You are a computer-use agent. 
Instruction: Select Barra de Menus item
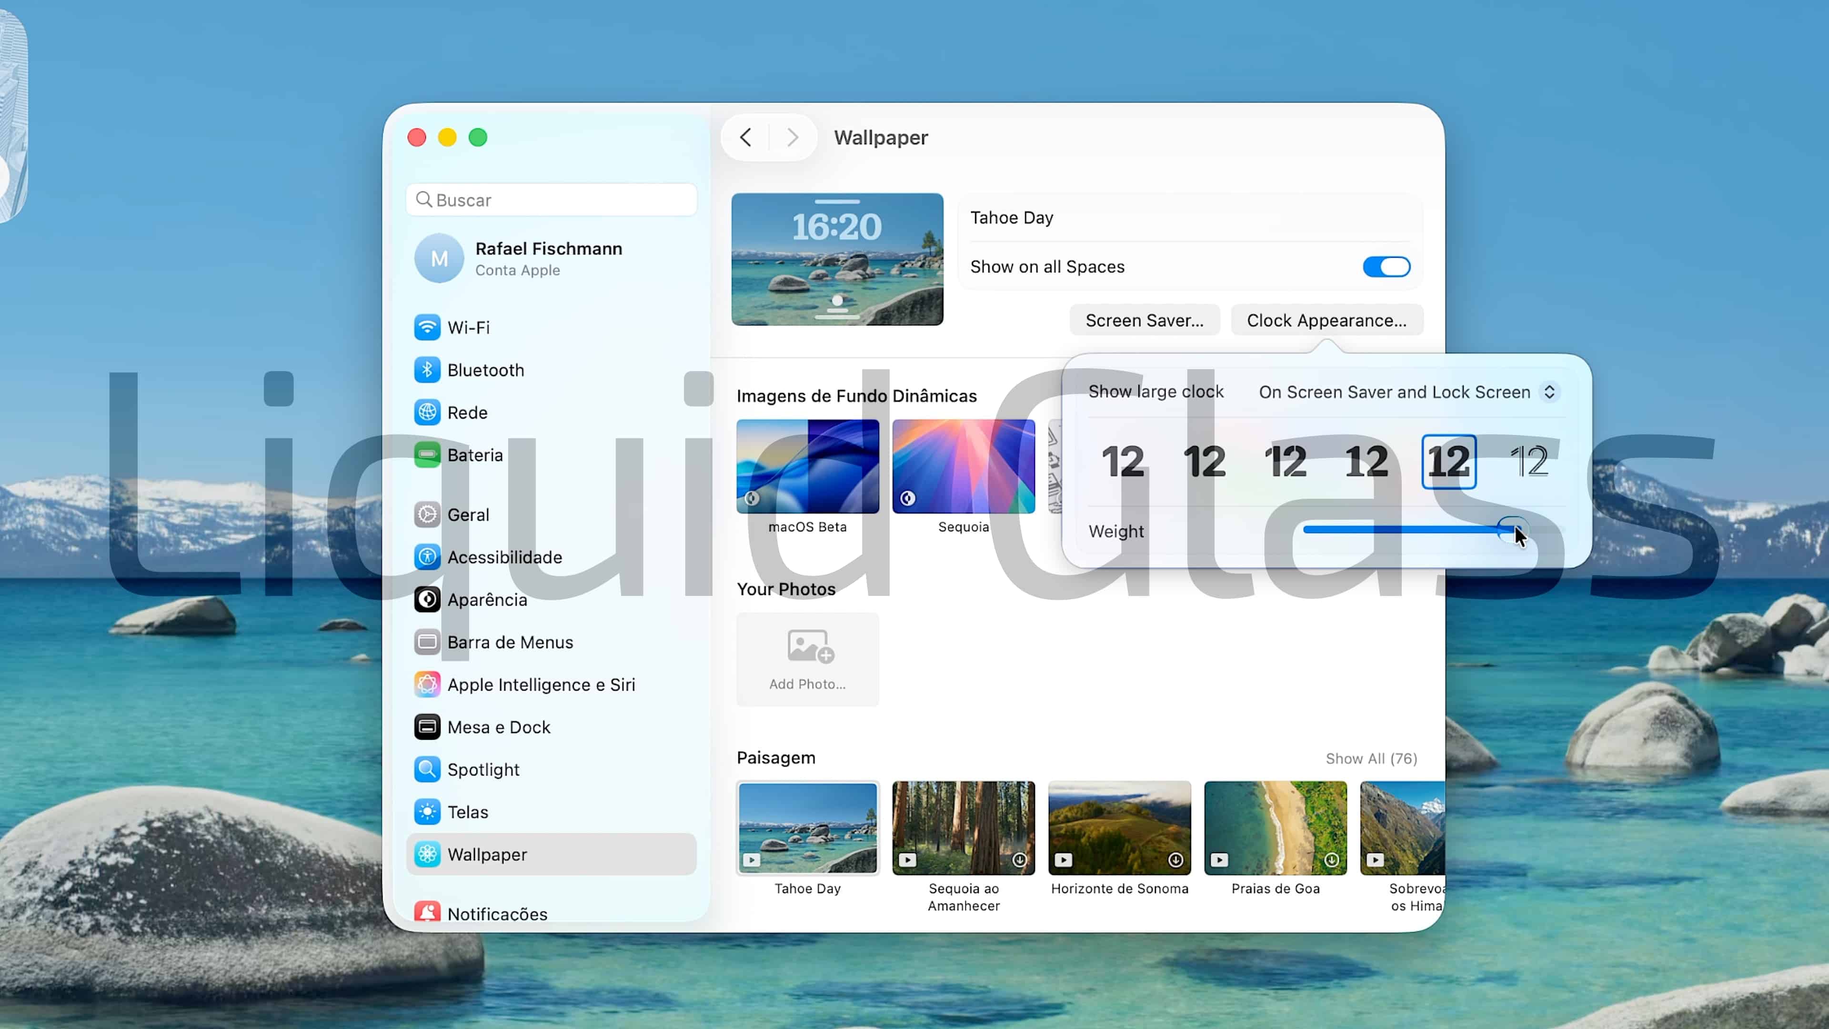[x=551, y=642]
